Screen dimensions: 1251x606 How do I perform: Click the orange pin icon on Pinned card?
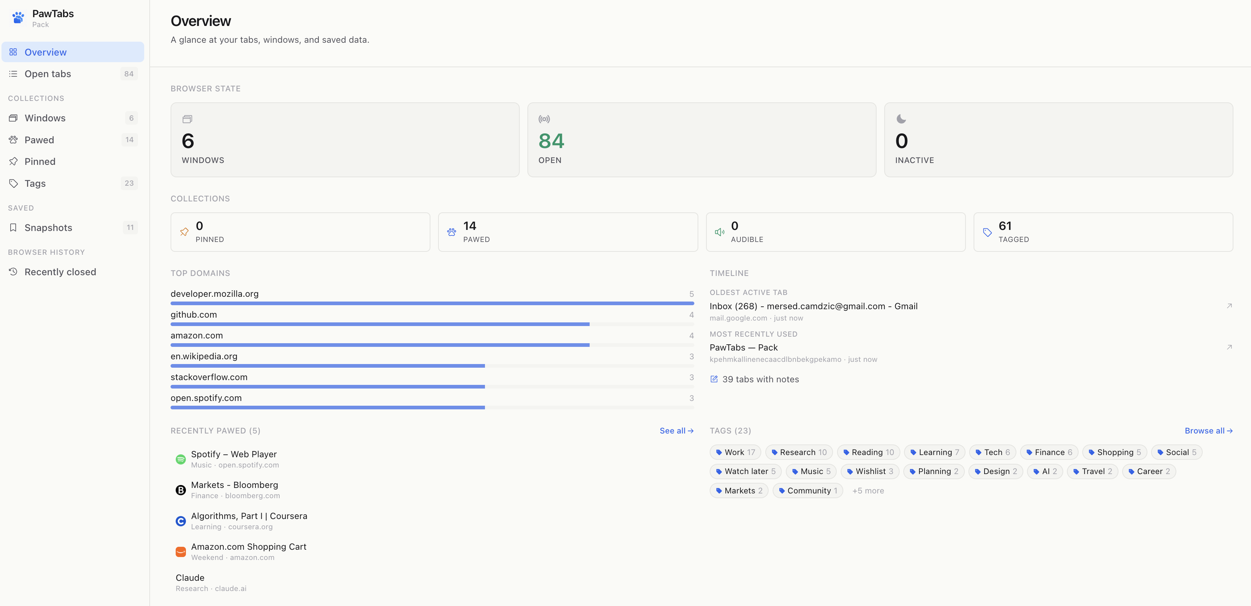pos(184,232)
